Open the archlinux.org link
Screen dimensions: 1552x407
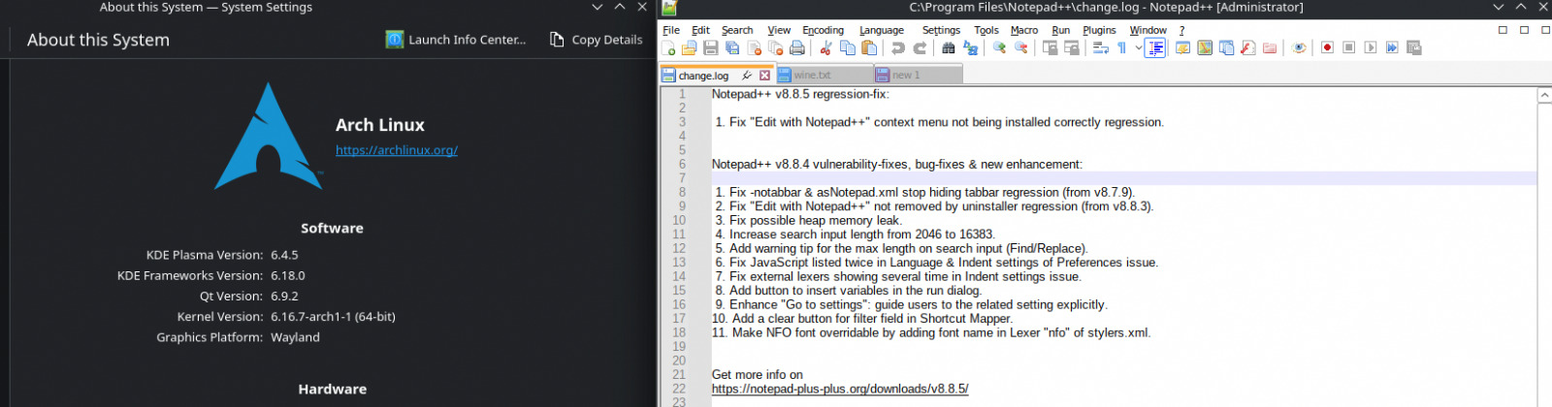tap(396, 150)
